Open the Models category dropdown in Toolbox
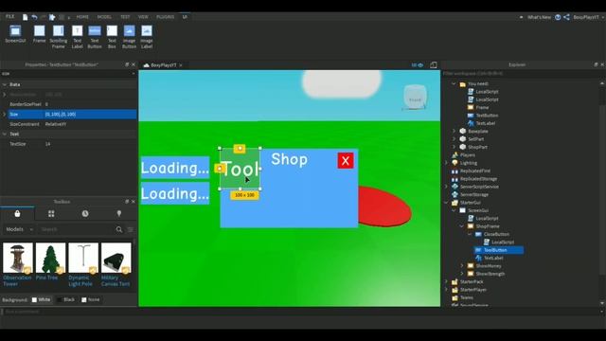Screen dimensions: 606x341 click(19, 229)
